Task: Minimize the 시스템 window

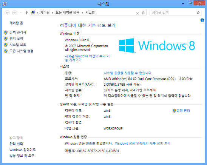Action: 183,3
